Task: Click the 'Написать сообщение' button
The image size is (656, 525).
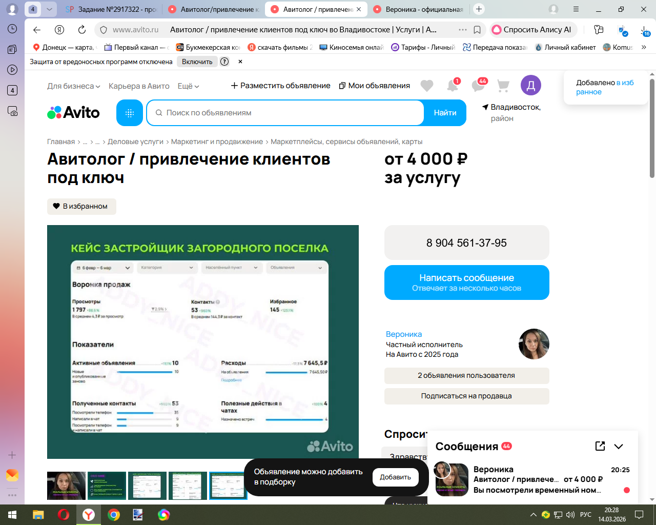Action: coord(467,282)
